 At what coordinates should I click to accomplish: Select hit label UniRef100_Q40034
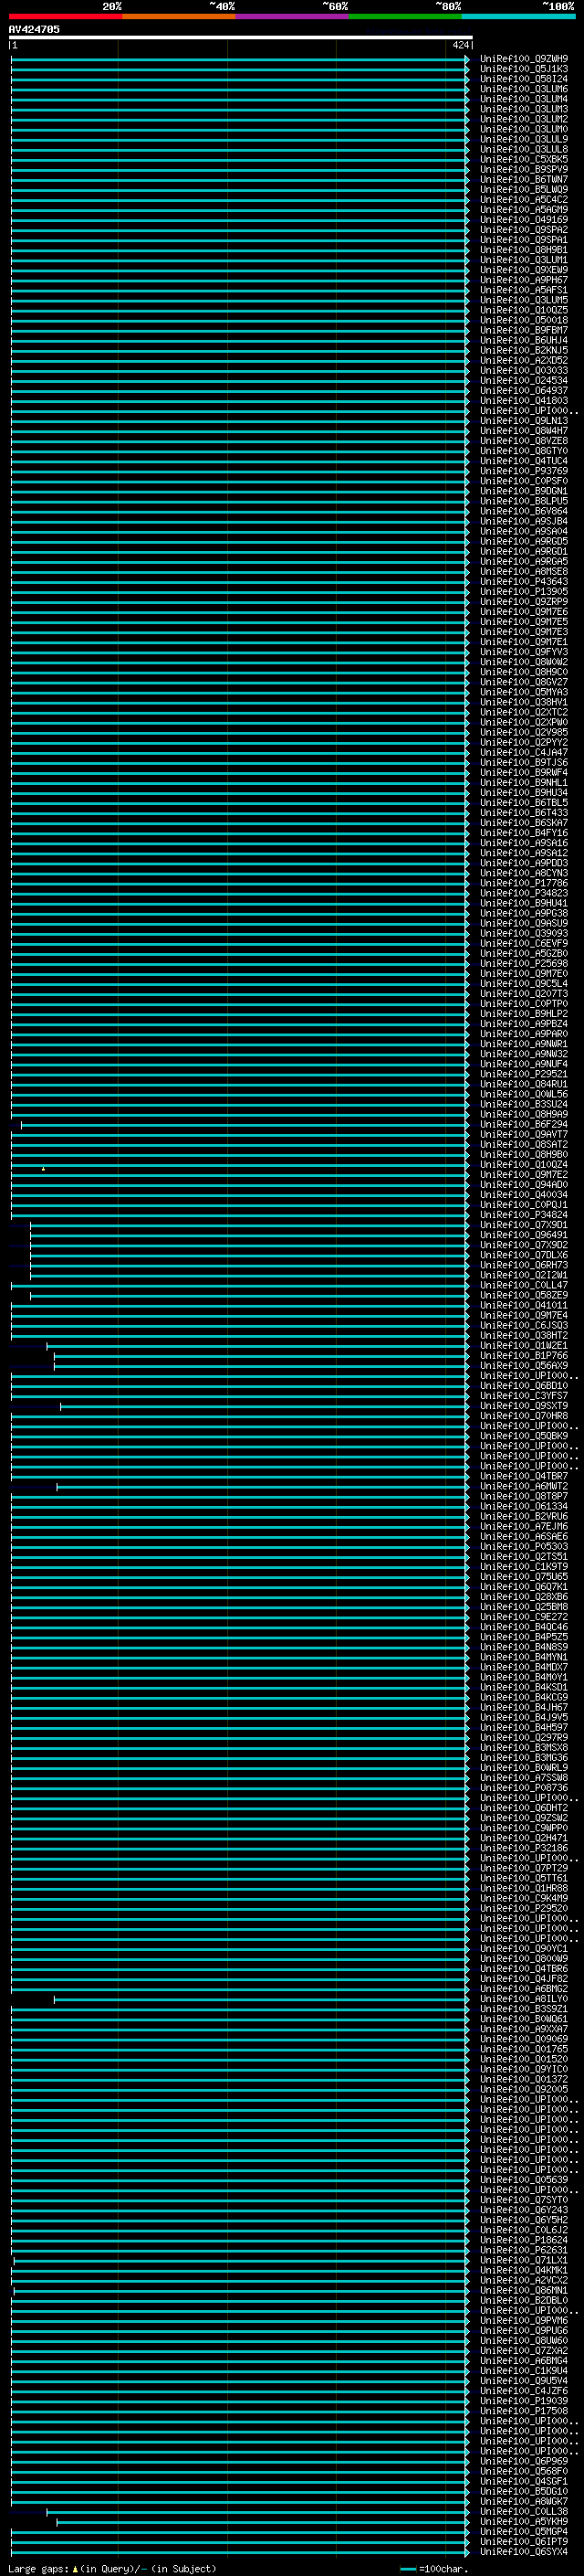[x=523, y=1194]
